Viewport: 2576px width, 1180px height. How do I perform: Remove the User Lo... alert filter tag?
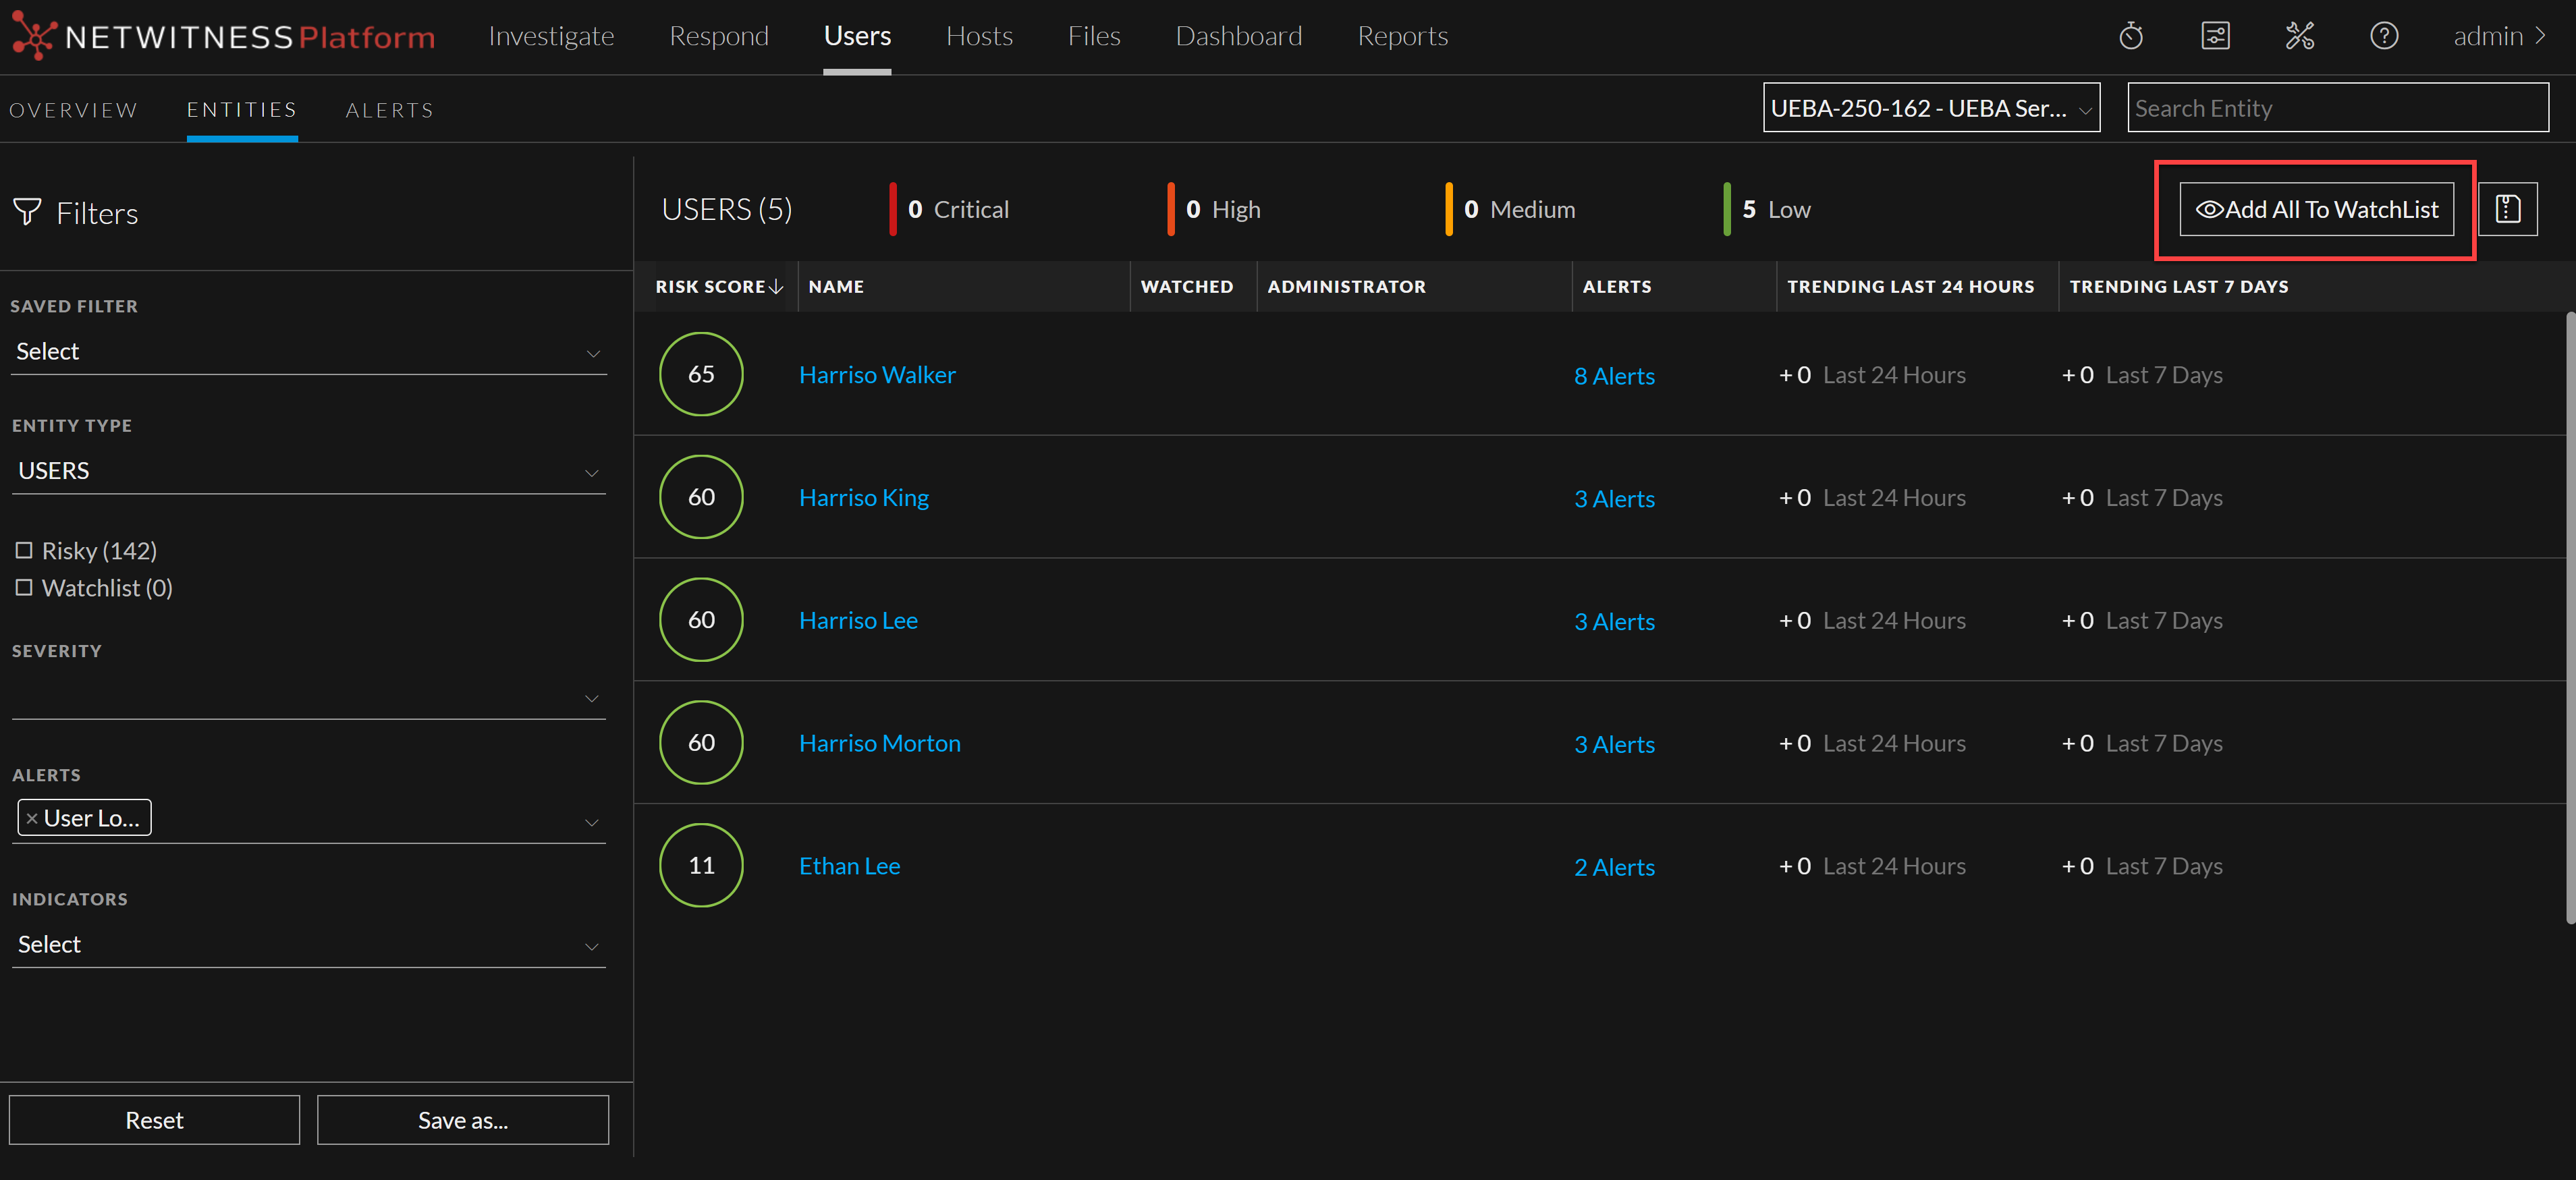[x=32, y=818]
